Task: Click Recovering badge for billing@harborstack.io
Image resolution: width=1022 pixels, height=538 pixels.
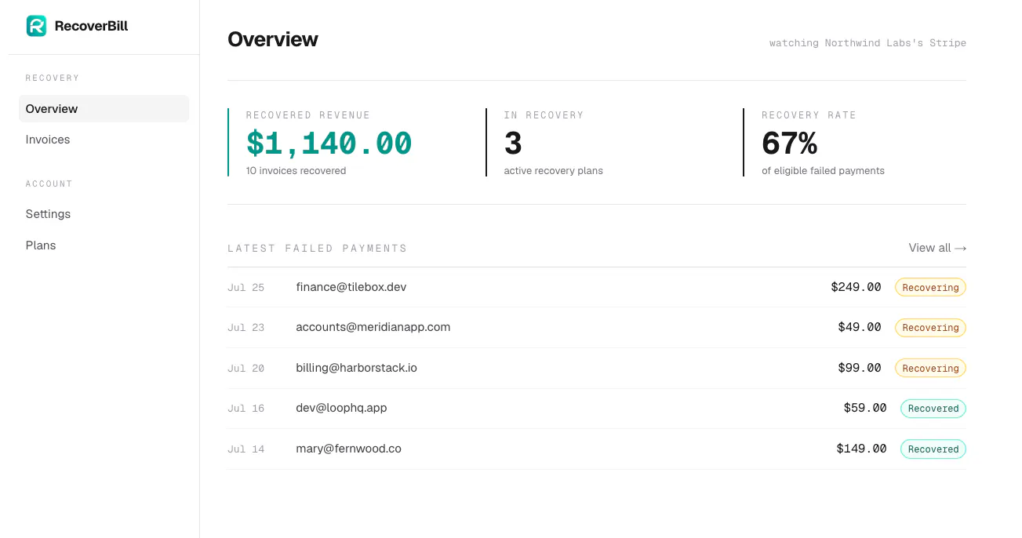Action: (x=930, y=368)
